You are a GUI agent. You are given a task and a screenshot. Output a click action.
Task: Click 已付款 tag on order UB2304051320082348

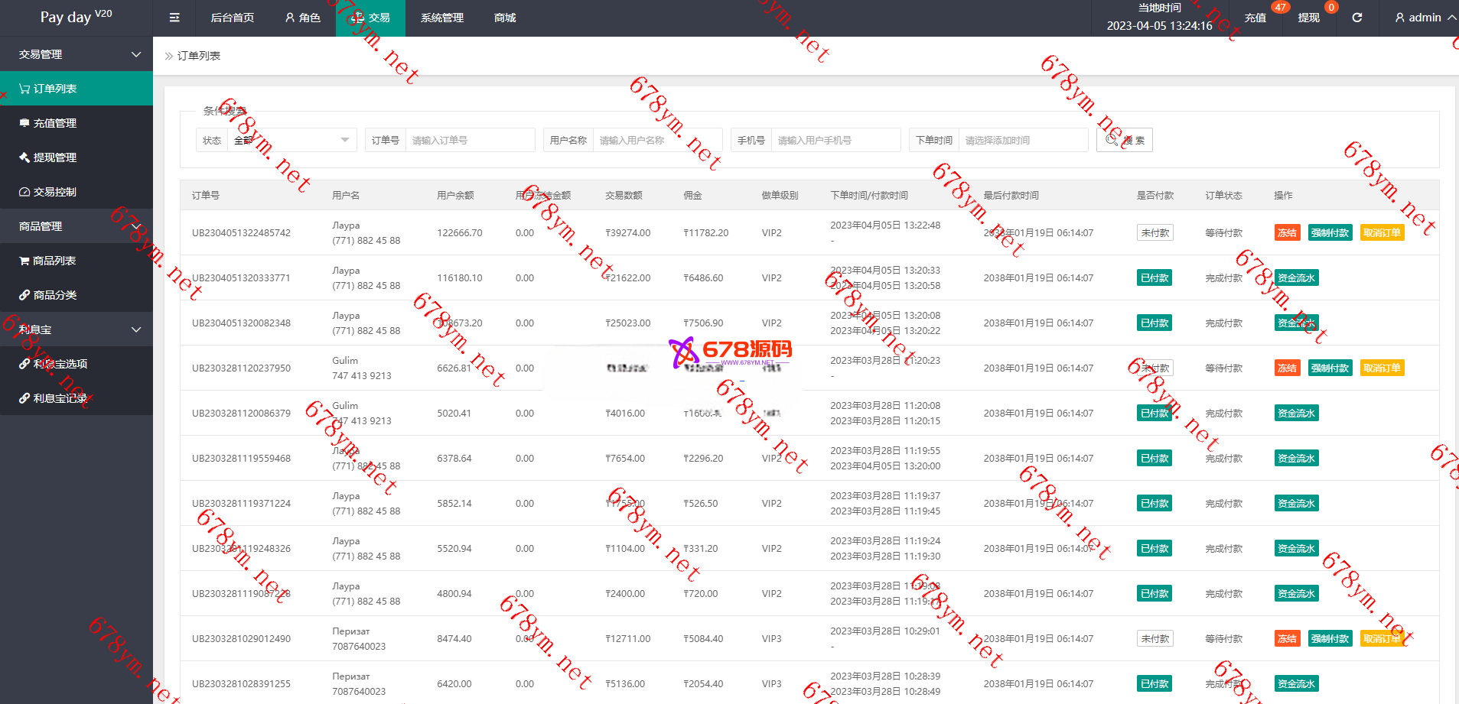pos(1154,323)
